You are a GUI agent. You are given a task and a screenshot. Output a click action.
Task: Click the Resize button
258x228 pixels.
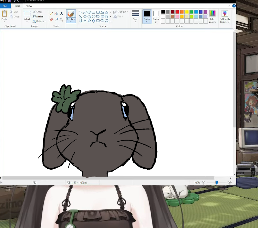click(x=38, y=16)
